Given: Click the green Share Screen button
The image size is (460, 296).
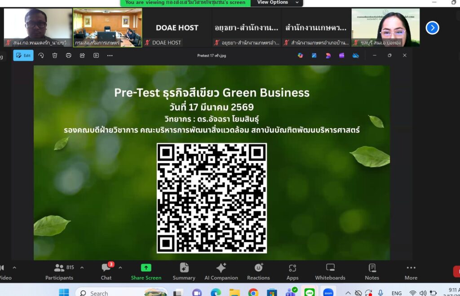Looking at the screenshot, I should click(x=146, y=271).
